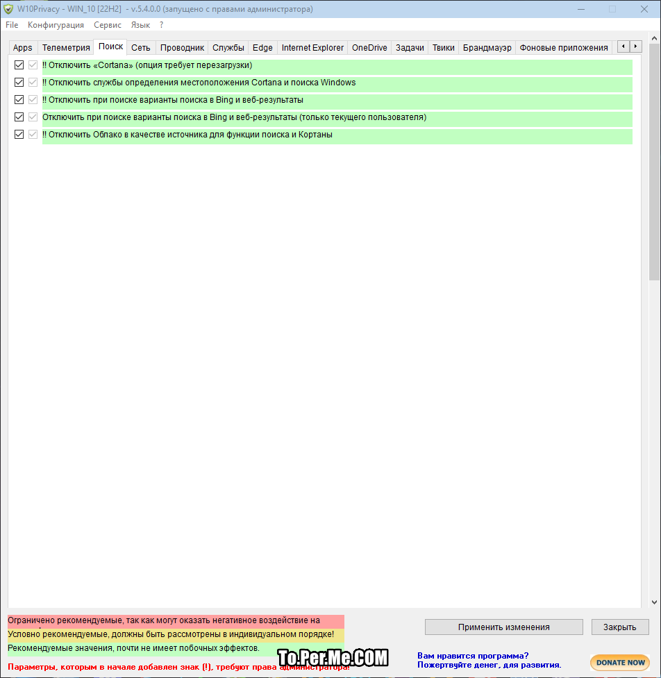This screenshot has width=661, height=678.
Task: Switch to the Службы tab
Action: pyautogui.click(x=228, y=48)
